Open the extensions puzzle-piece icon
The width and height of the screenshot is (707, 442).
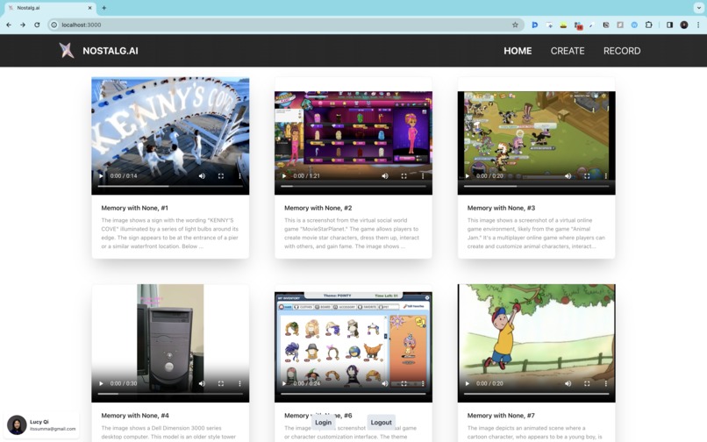[x=649, y=25]
